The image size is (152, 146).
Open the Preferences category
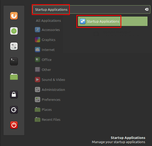tap(48, 100)
